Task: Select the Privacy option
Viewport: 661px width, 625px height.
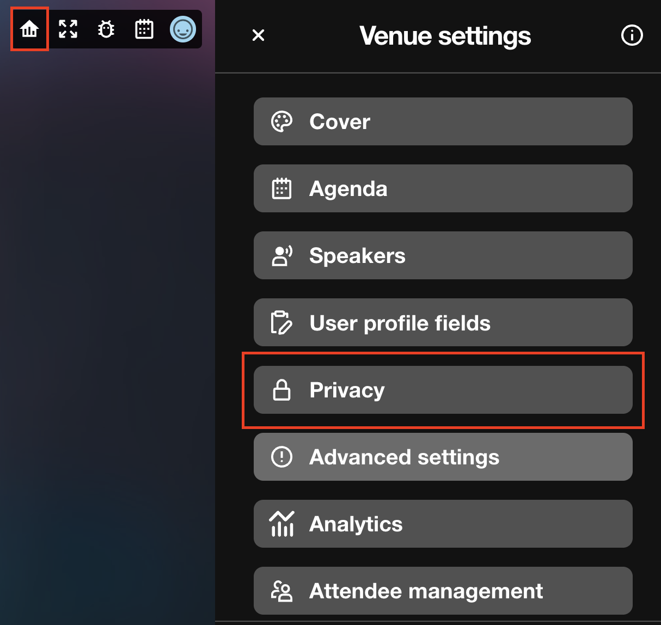Action: [x=443, y=390]
